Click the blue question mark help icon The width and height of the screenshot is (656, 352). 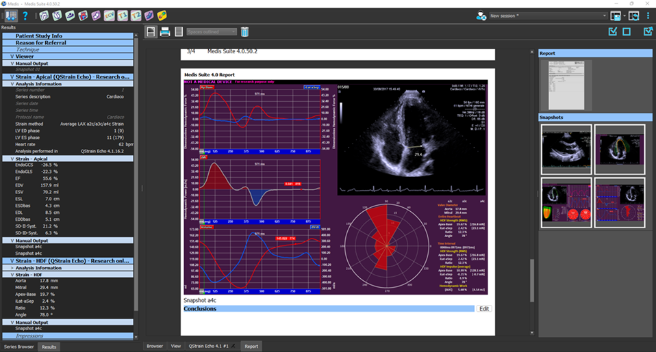pos(25,15)
